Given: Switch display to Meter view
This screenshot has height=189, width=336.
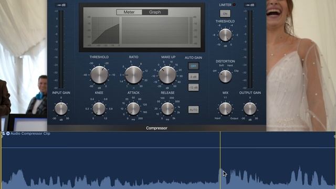Looking at the screenshot, I should point(129,12).
